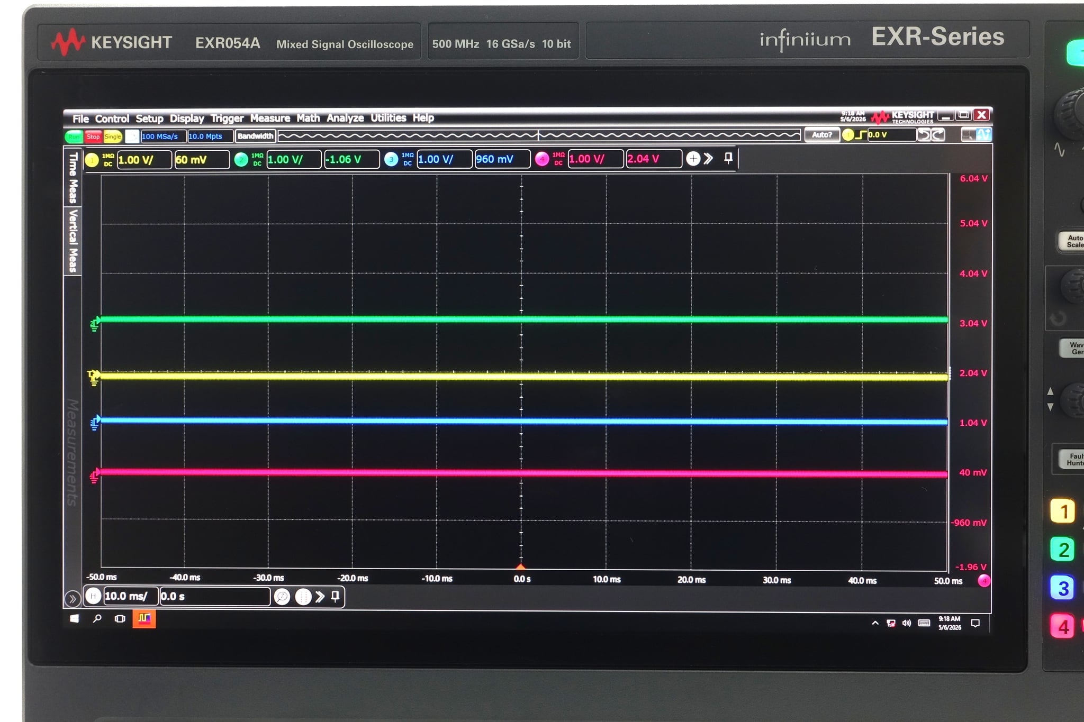Click the 10.0 Mpts memory depth field
Image resolution: width=1084 pixels, height=722 pixels.
pos(210,136)
